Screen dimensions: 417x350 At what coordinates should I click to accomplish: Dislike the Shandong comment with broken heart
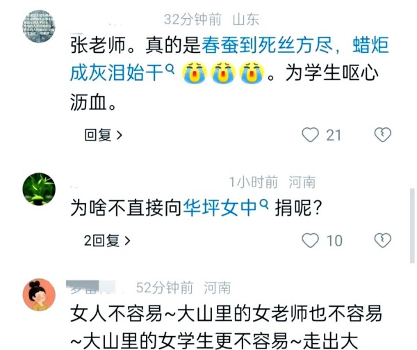[383, 135]
